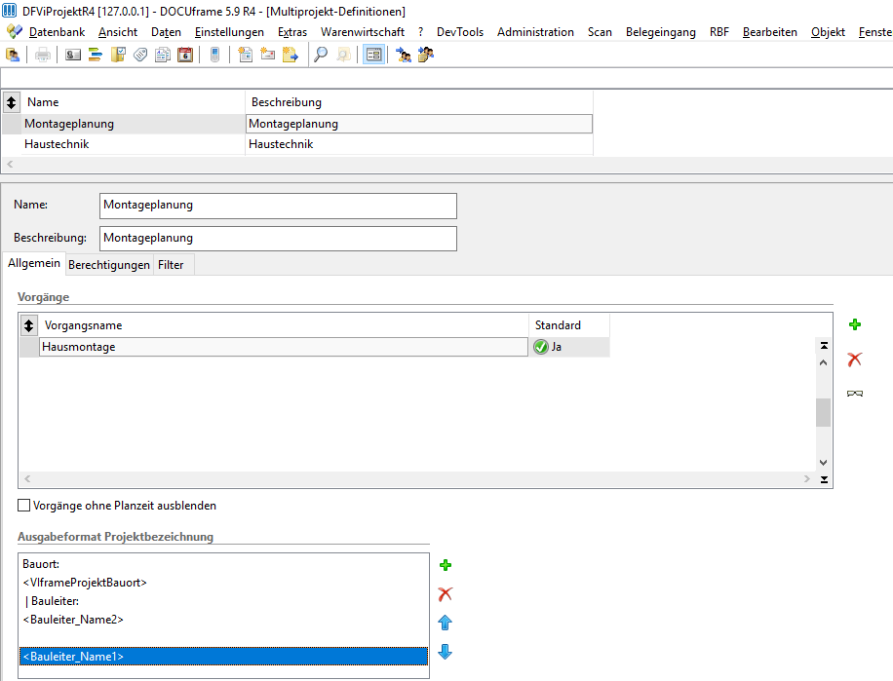
Task: Add Ausgabeformat entry with green plus
Action: (x=446, y=565)
